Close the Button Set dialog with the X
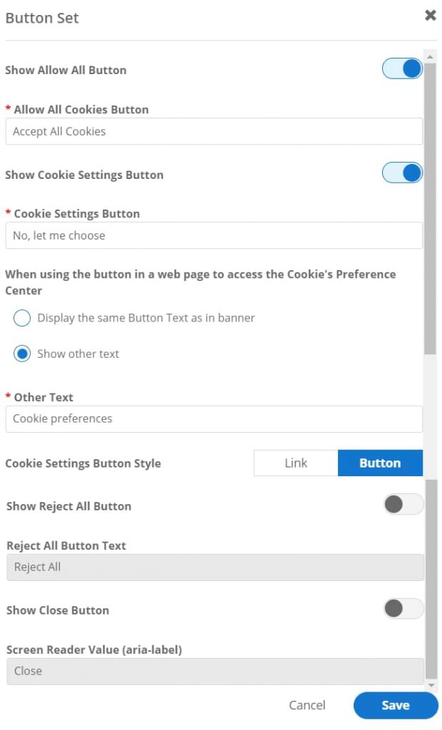Screen dimensions: 442x730 coord(430,15)
